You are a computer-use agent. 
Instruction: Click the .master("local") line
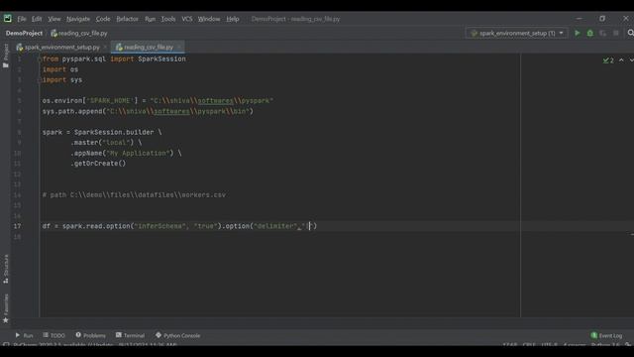point(106,143)
